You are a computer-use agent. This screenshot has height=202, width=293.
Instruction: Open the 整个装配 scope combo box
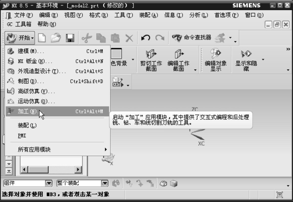83,183
